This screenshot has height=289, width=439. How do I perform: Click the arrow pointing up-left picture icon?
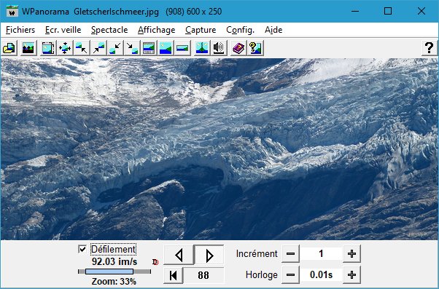click(82, 48)
